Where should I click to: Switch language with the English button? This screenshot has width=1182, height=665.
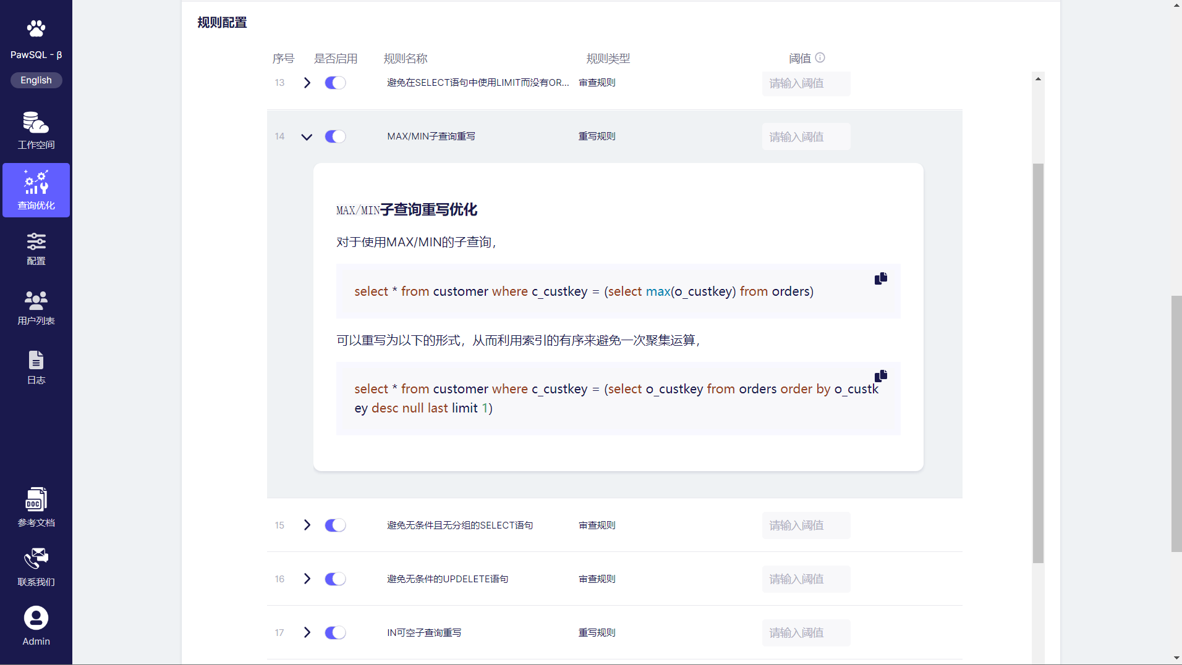[x=36, y=80]
